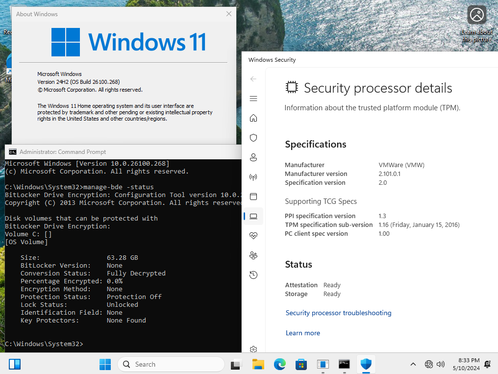The height and width of the screenshot is (374, 498).
Task: Close the About Windows dialog
Action: point(229,14)
